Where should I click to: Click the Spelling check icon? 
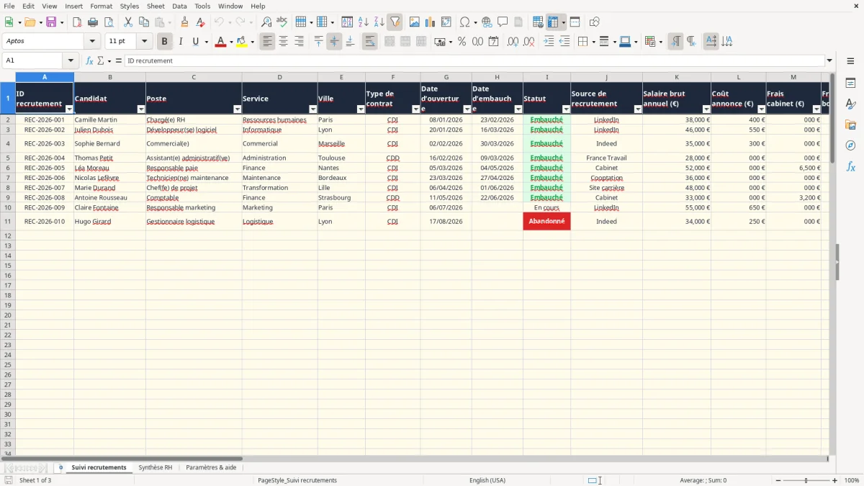(x=282, y=22)
